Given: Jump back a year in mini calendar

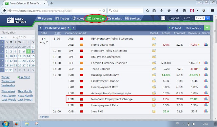Looking at the screenshot, I should 2,38.
